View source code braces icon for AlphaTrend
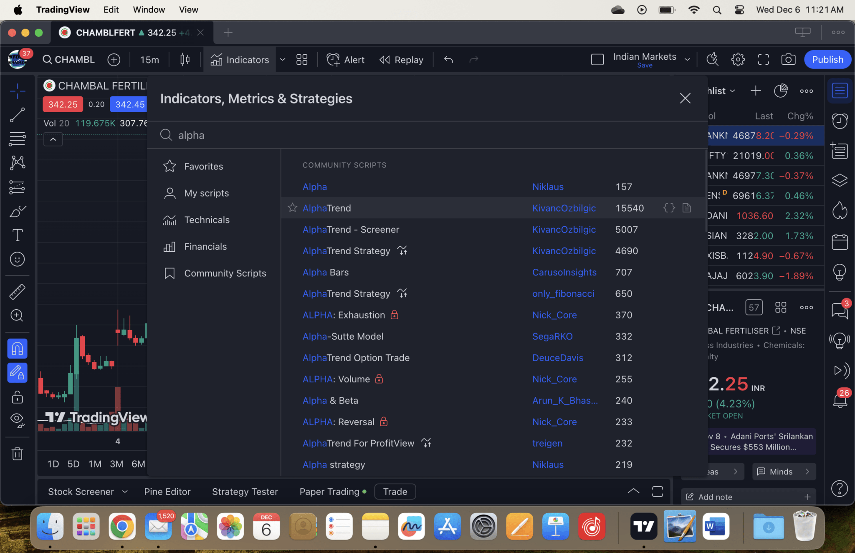Image resolution: width=855 pixels, height=553 pixels. coord(669,208)
